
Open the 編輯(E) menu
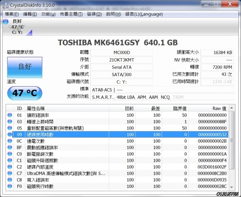point(30,14)
